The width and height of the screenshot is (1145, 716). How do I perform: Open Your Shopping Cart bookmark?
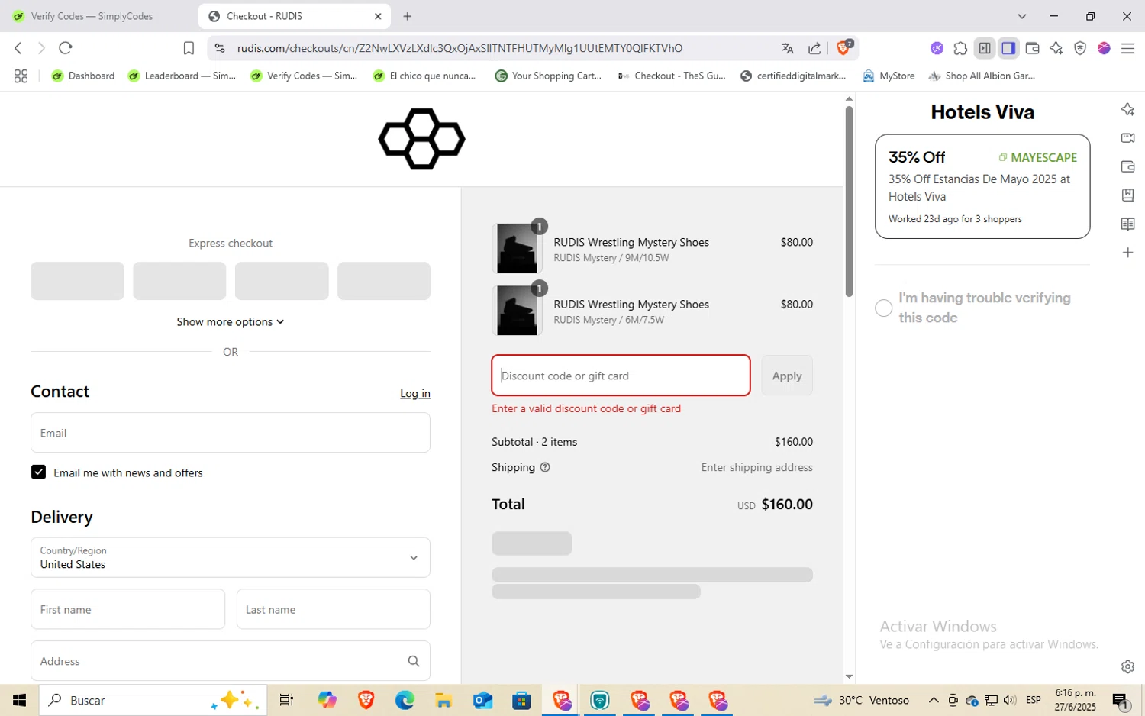(x=548, y=76)
